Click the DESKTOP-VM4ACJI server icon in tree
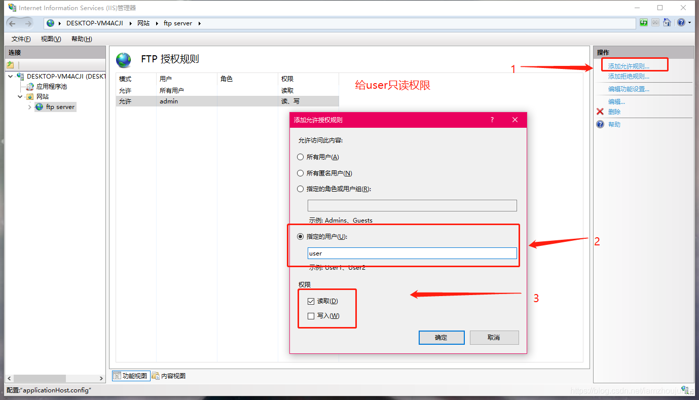The width and height of the screenshot is (699, 400). pos(21,77)
